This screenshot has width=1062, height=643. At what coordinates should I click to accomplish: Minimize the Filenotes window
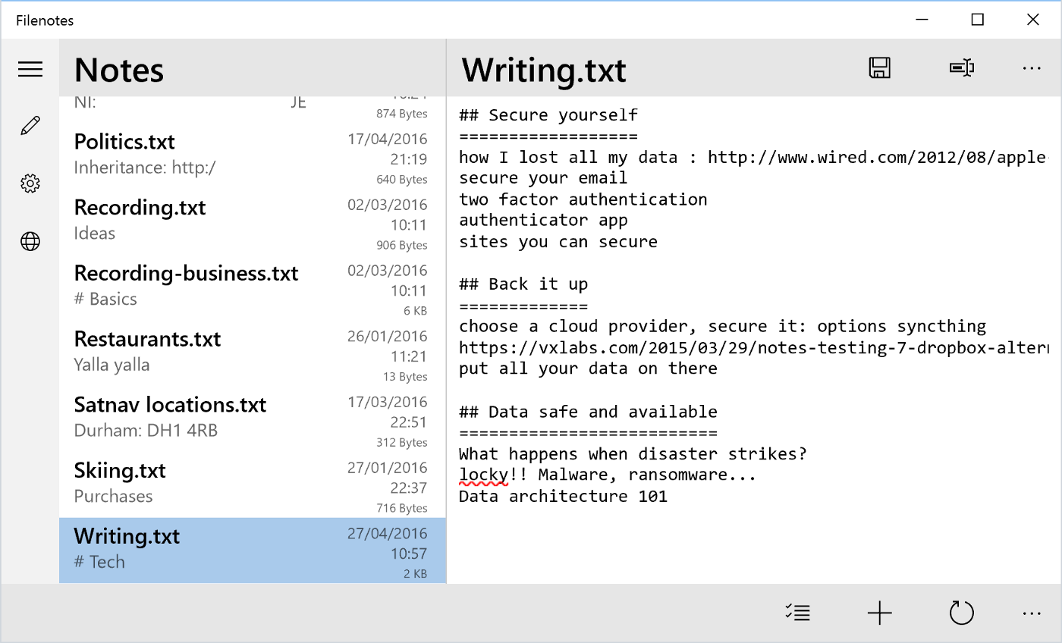tap(922, 20)
